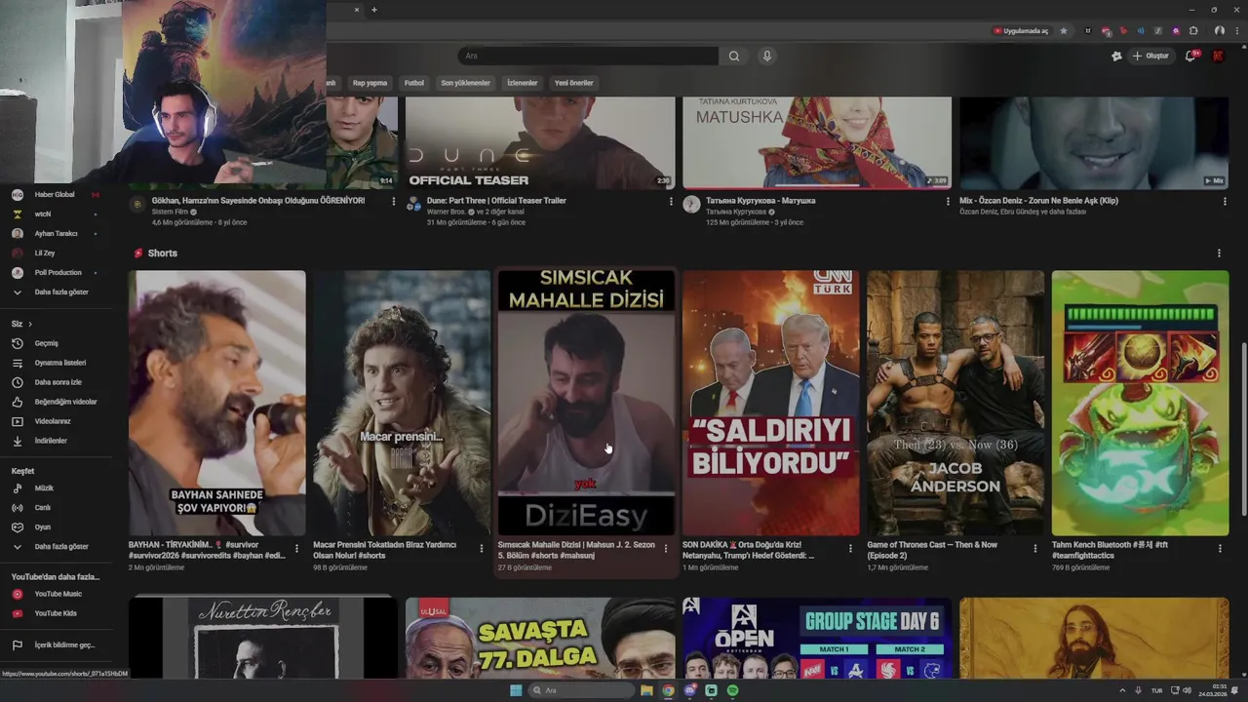Click the Oluştur create button

1150,56
